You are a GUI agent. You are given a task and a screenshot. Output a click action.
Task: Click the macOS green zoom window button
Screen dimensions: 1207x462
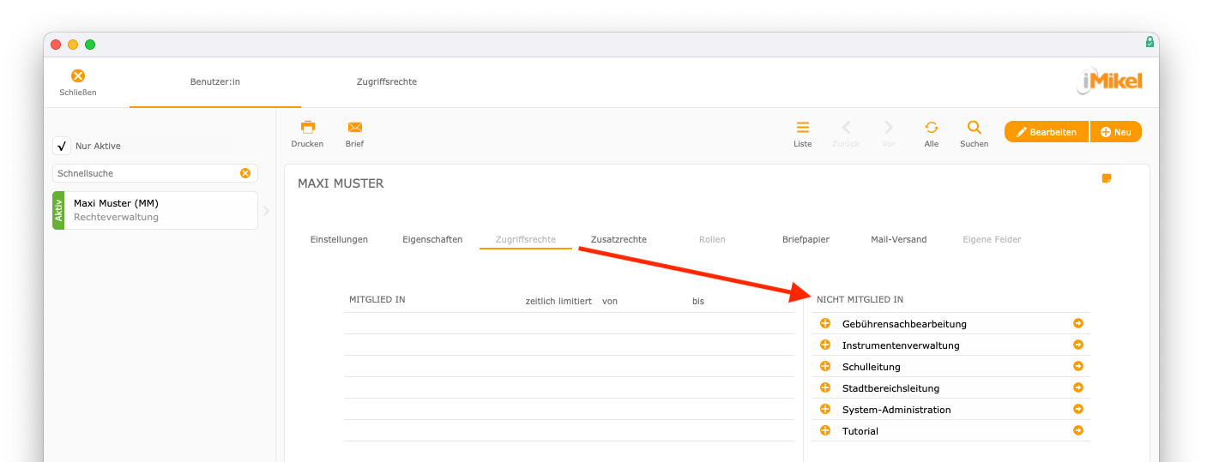click(x=90, y=45)
